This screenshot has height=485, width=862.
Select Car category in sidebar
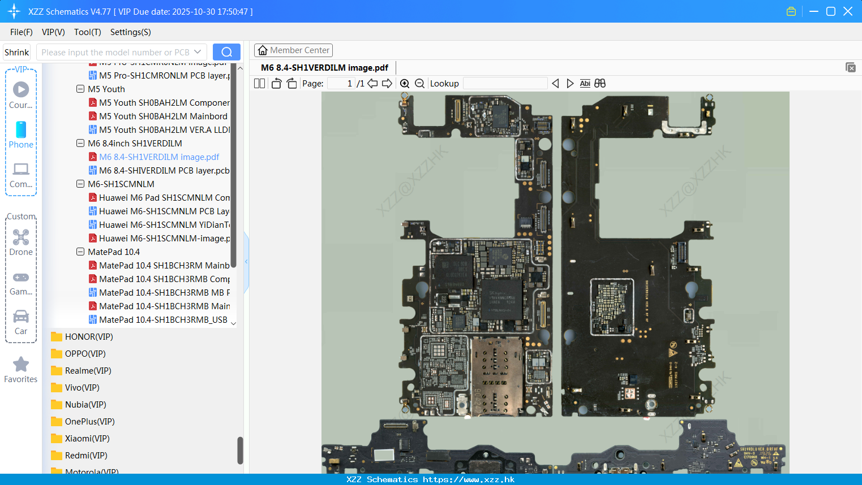coord(21,322)
